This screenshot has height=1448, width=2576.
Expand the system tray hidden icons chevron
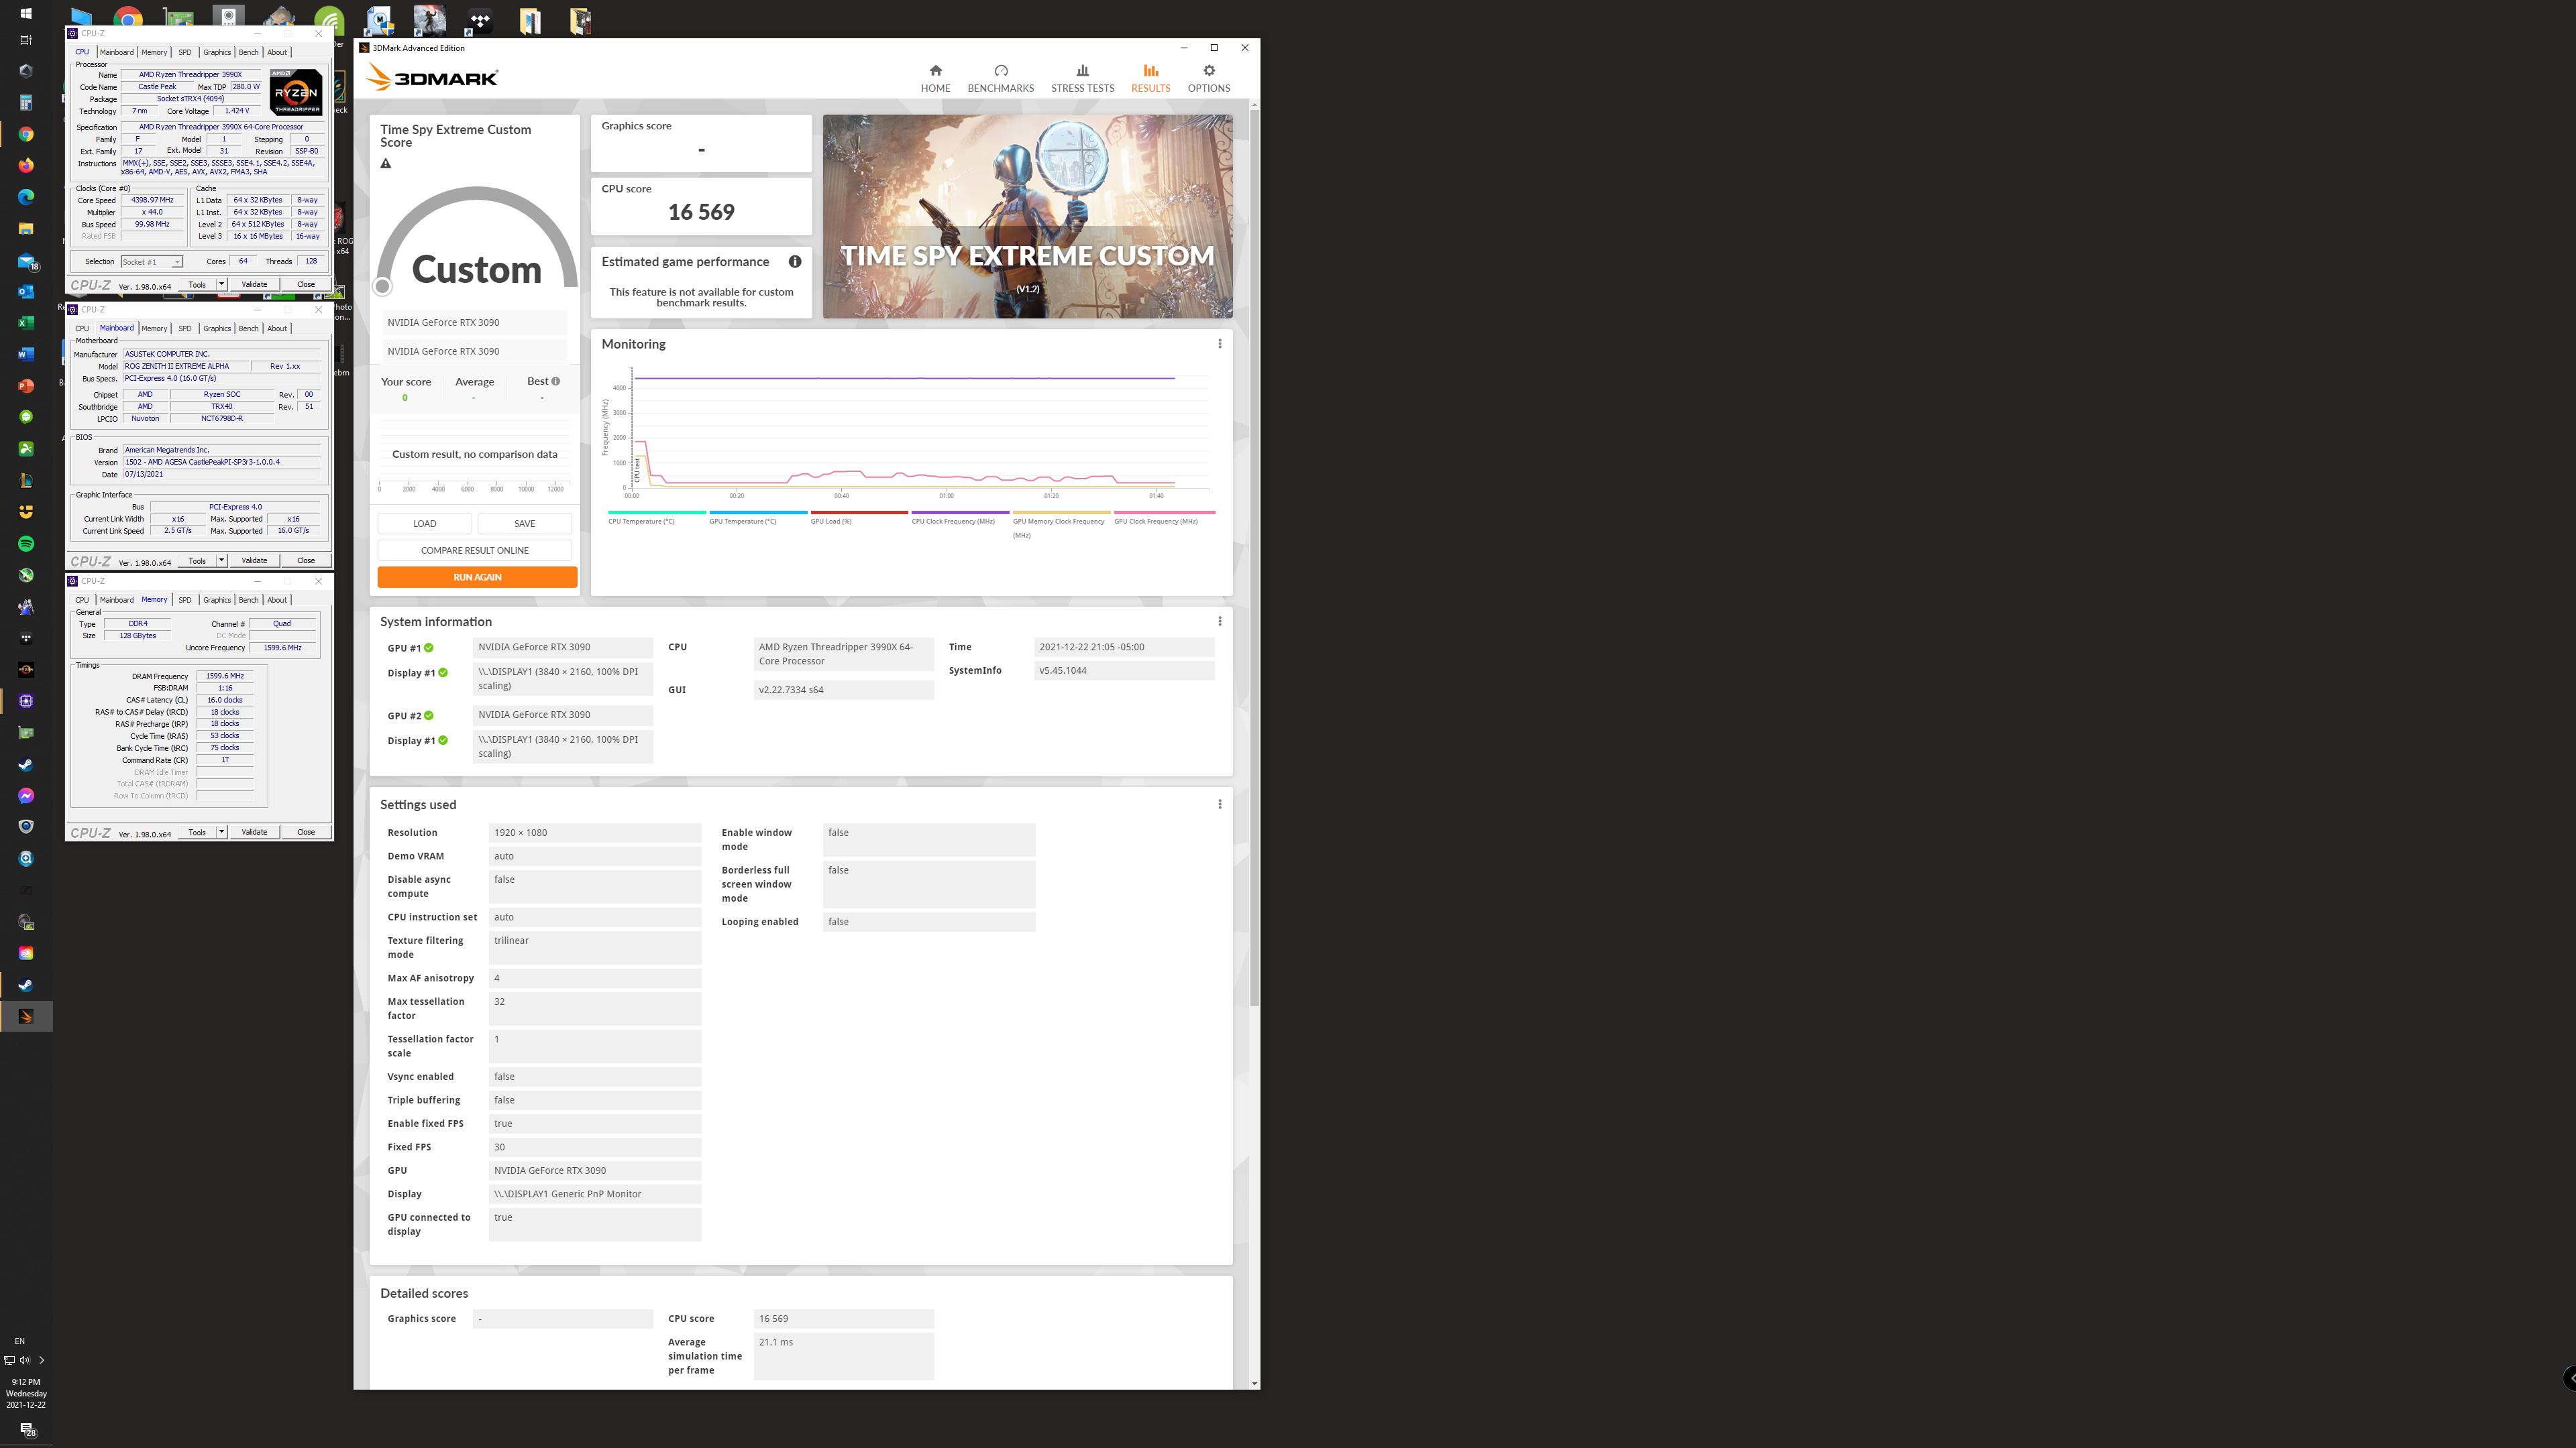tap(41, 1360)
